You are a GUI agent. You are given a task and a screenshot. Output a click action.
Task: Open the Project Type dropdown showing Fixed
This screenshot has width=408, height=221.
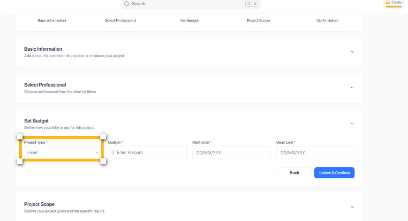click(62, 152)
